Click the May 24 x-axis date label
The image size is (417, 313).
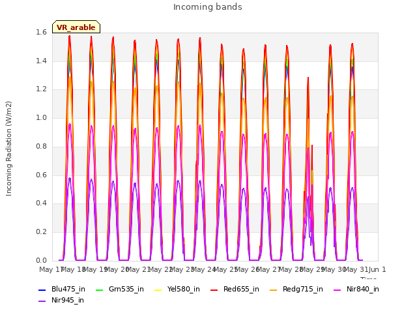203,269
